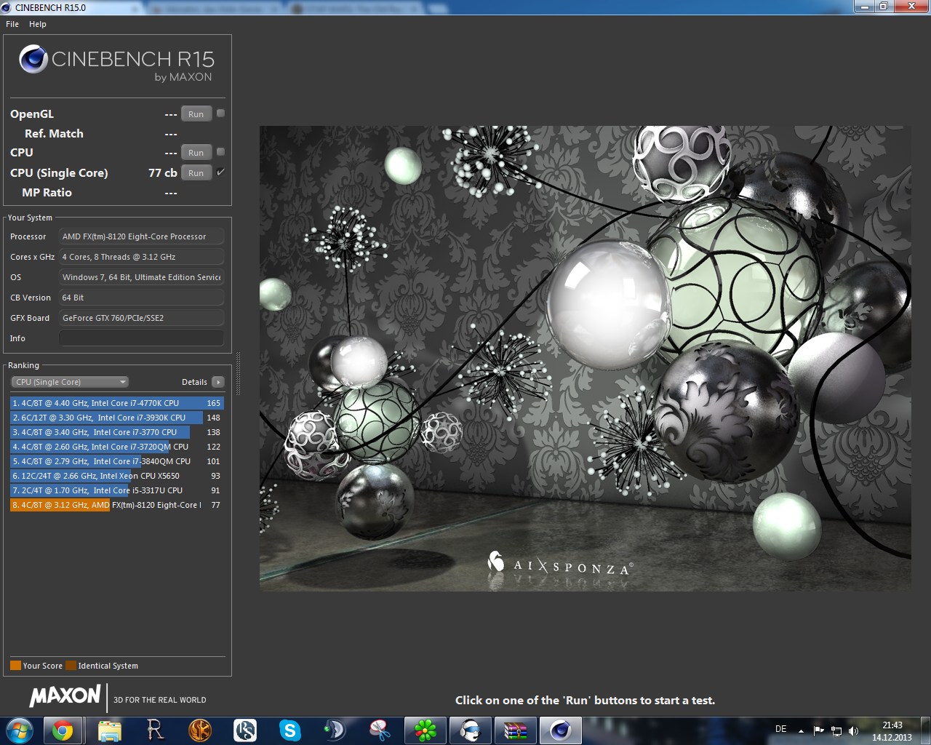
Task: Select the Processor field AMD FX-8120
Action: (x=141, y=236)
